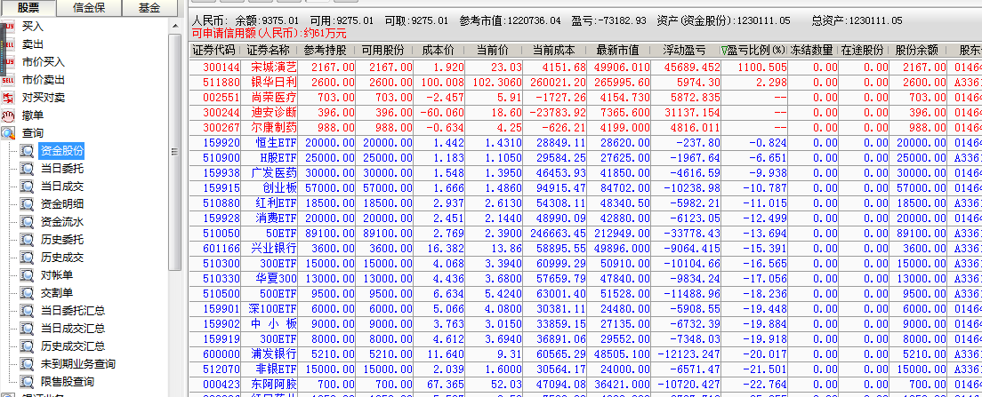
Task: Click the 恒生ETF name cell
Action: pos(276,142)
